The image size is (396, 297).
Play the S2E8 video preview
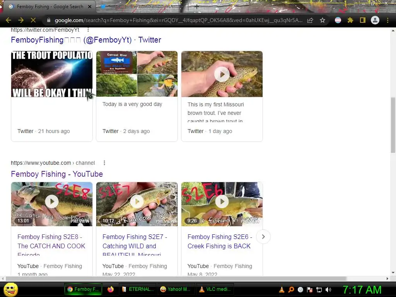pyautogui.click(x=52, y=201)
